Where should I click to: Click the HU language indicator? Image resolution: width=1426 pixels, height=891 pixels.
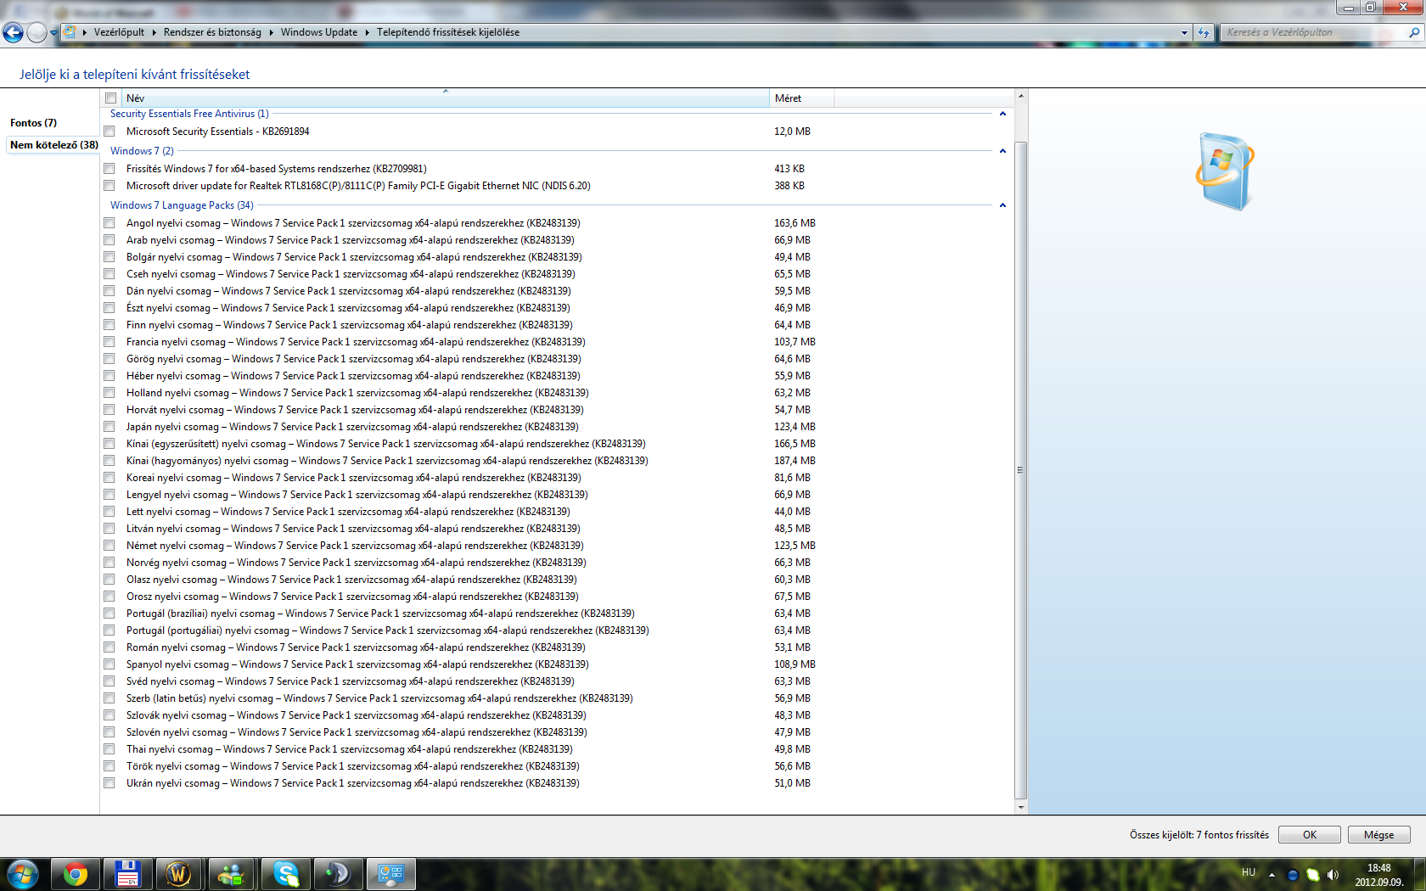(1249, 872)
